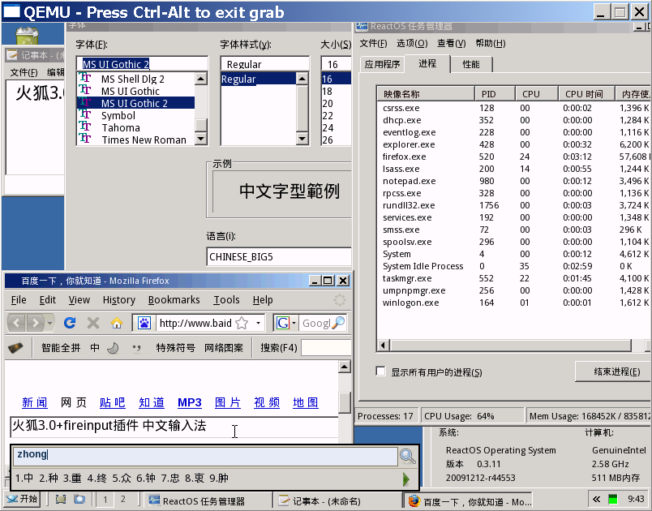652x511 pixels.
Task: Bookmark this page with the star icon
Action: point(242,323)
